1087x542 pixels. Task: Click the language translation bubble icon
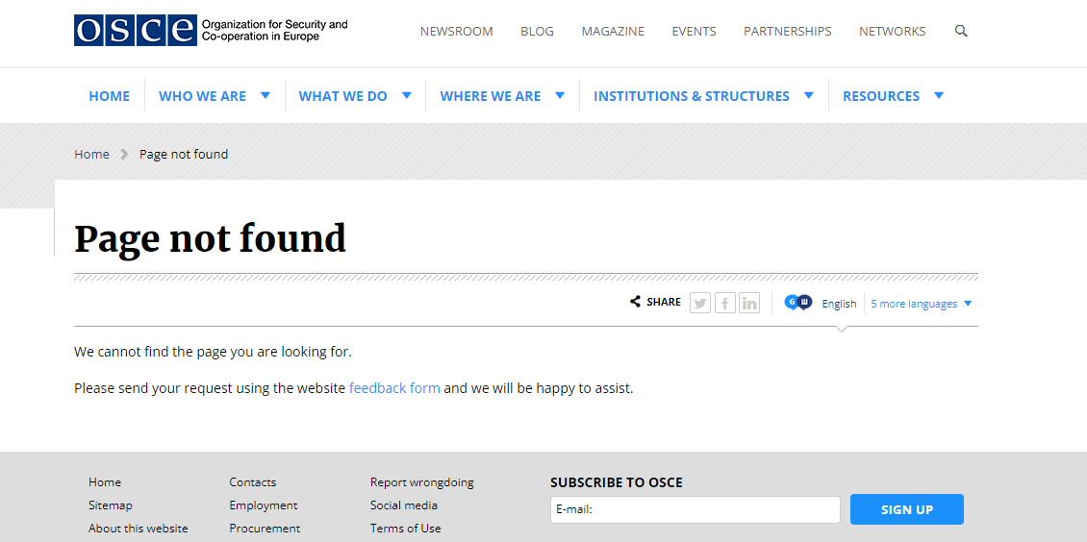tap(798, 303)
